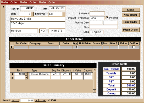Click the province field PQ
The height and width of the screenshot is (103, 144).
[x=43, y=31]
